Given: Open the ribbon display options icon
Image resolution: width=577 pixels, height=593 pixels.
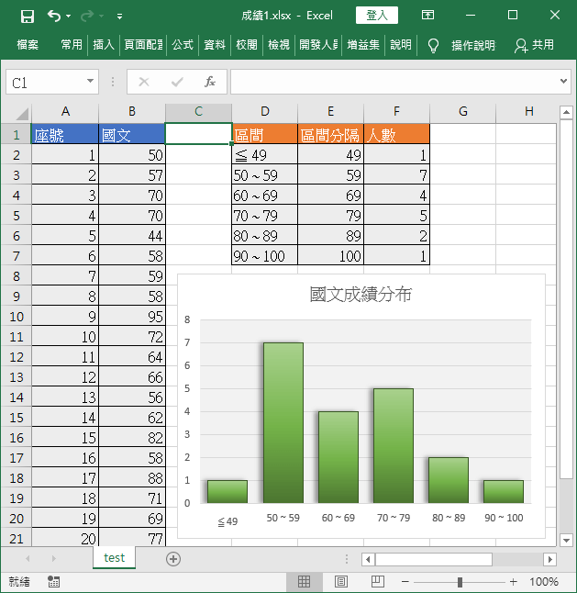Looking at the screenshot, I should pos(427,15).
